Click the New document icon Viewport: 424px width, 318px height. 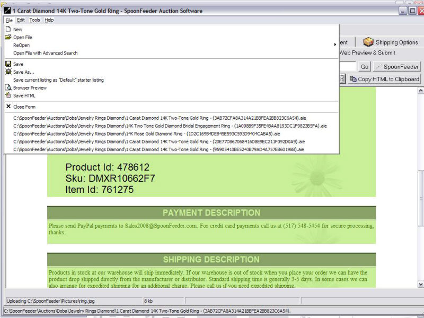8,29
